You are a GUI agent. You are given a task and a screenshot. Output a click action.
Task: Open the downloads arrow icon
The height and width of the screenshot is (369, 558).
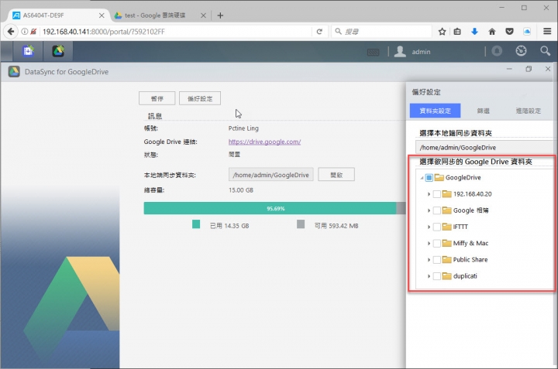pyautogui.click(x=474, y=32)
